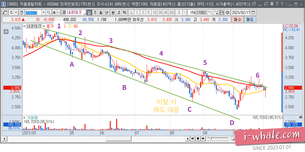The width and height of the screenshot is (305, 152).
Task: Open the data grid icon beside chart
Action: [x=6, y=32]
